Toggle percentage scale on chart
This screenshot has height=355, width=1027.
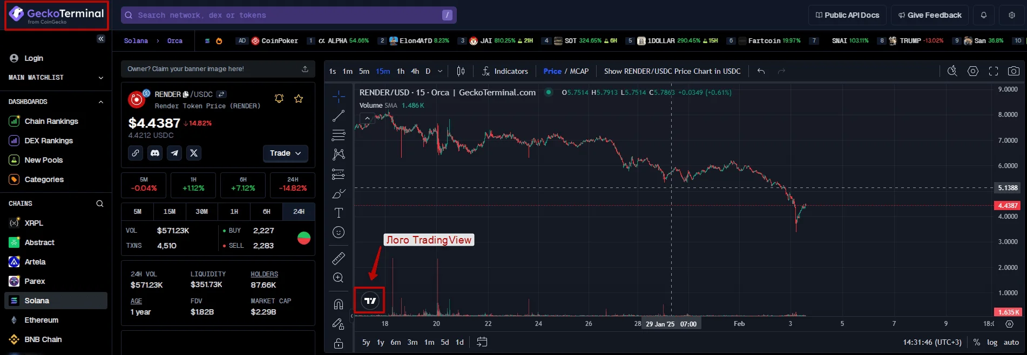pyautogui.click(x=977, y=342)
